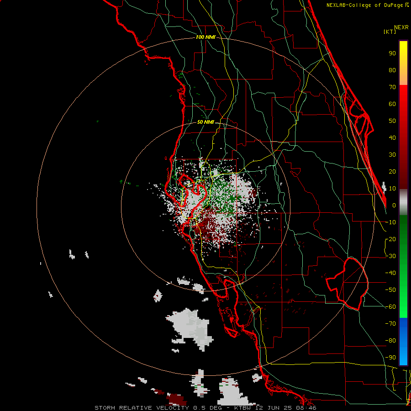Click the positive "20" scale value
This screenshot has width=411, height=411.
pyautogui.click(x=392, y=171)
